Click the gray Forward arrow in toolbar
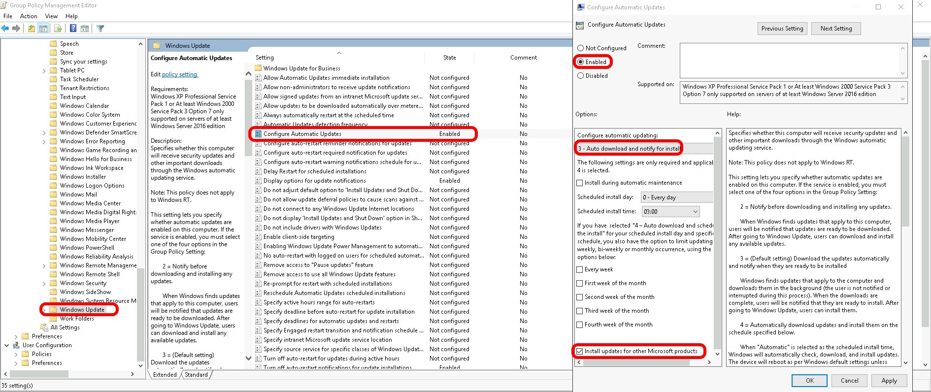The height and width of the screenshot is (392, 931). tap(16, 29)
